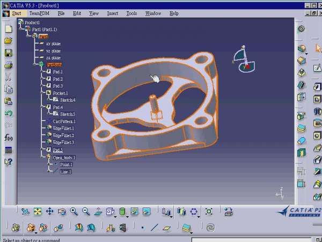
Task: Click the Fit All In icon
Action: tap(38, 211)
